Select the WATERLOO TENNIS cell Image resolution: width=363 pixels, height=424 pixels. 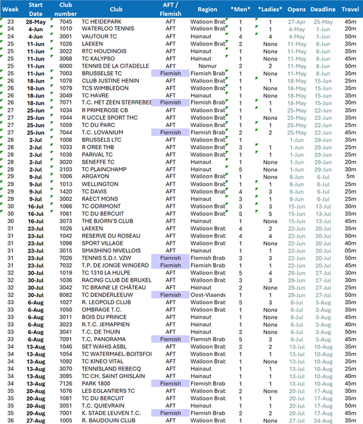coord(108,28)
